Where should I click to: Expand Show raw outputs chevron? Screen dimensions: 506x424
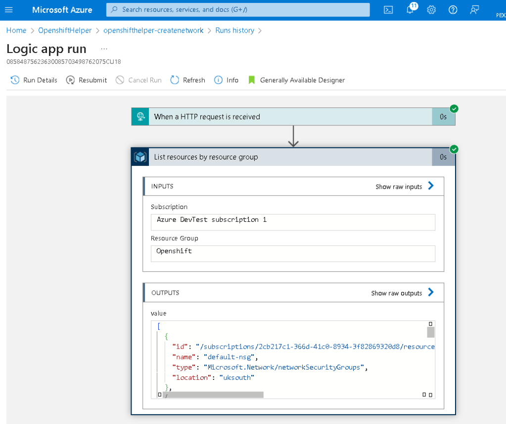(x=431, y=292)
